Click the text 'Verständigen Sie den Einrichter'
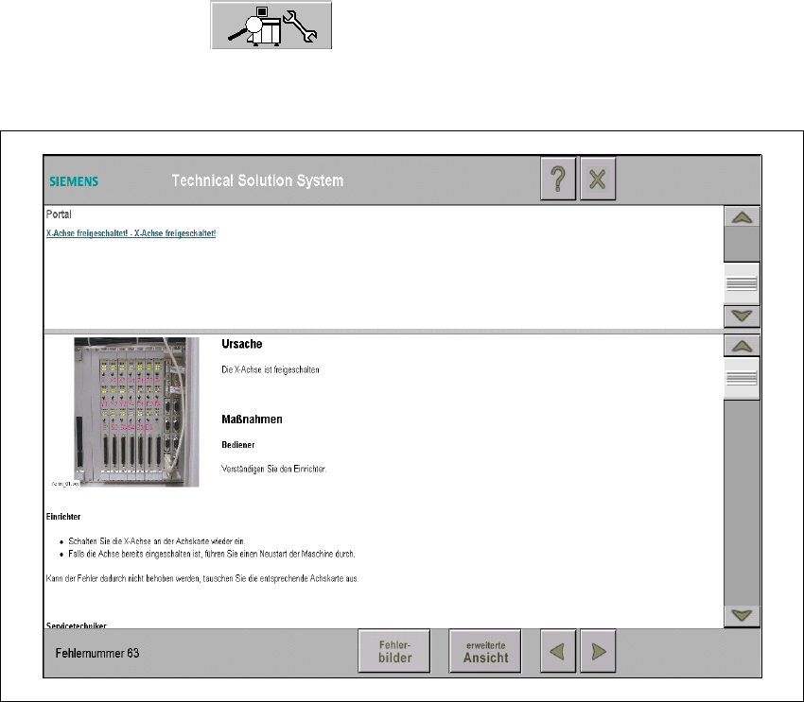The width and height of the screenshot is (804, 702). pyautogui.click(x=273, y=469)
